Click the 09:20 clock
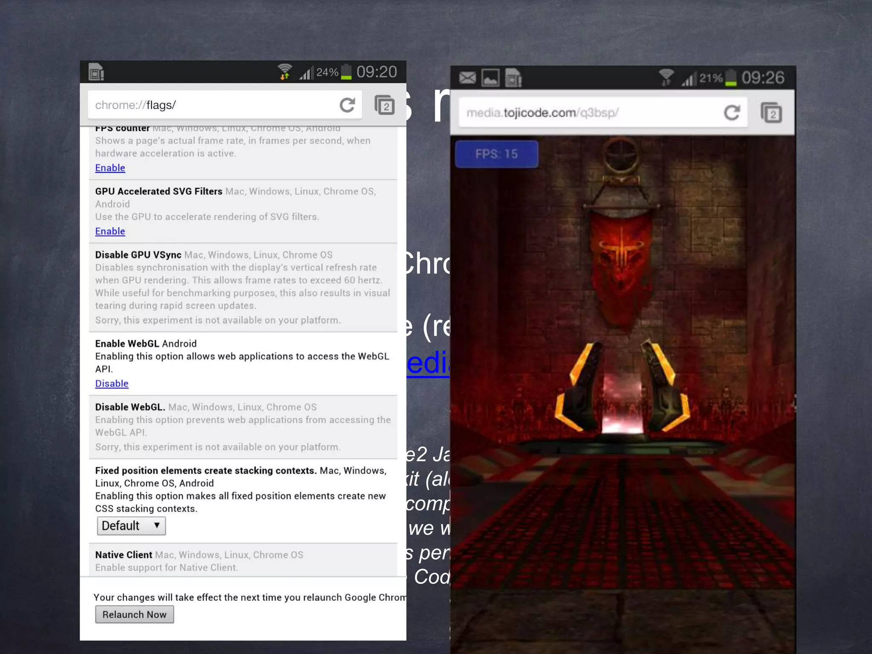The width and height of the screenshot is (872, 654). (377, 72)
